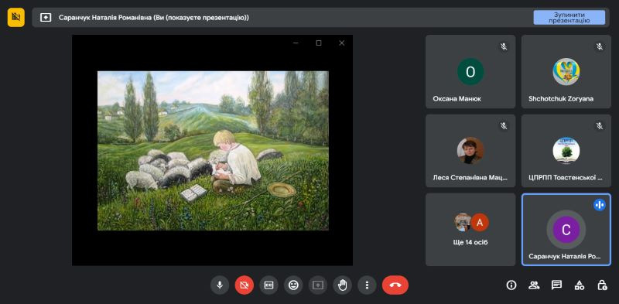
Task: Close the presented image window
Action: 342,43
